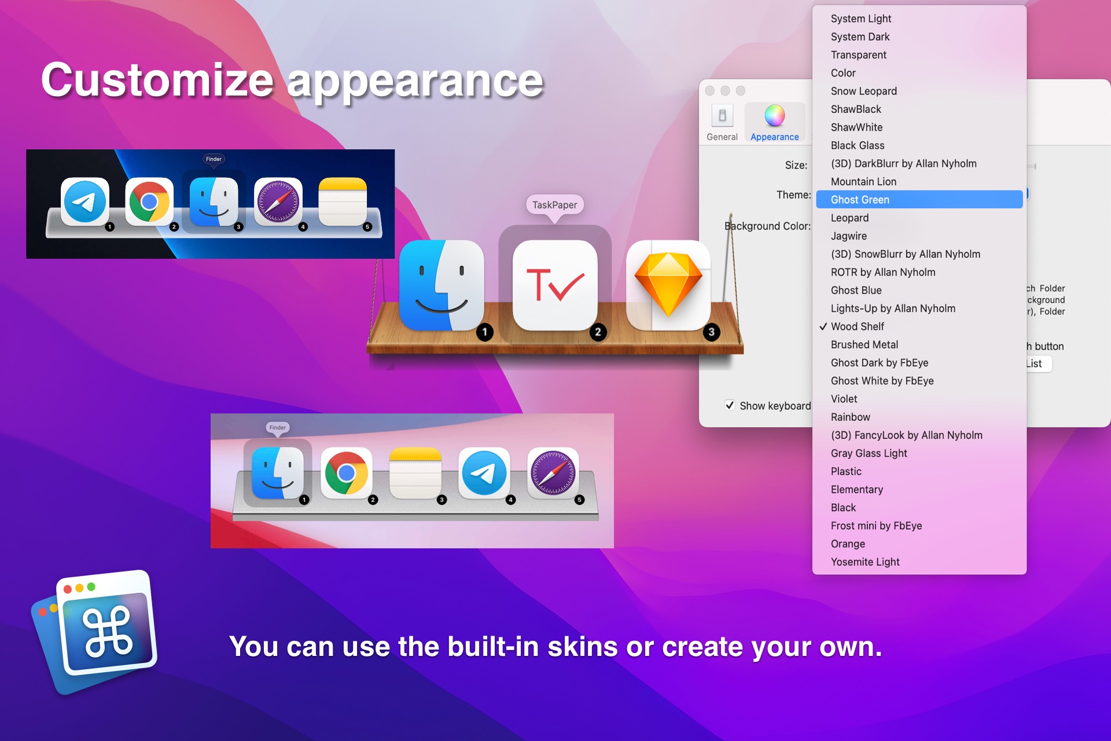Image resolution: width=1111 pixels, height=741 pixels.
Task: Choose the Notes icon in the silver dock preview
Action: (415, 473)
